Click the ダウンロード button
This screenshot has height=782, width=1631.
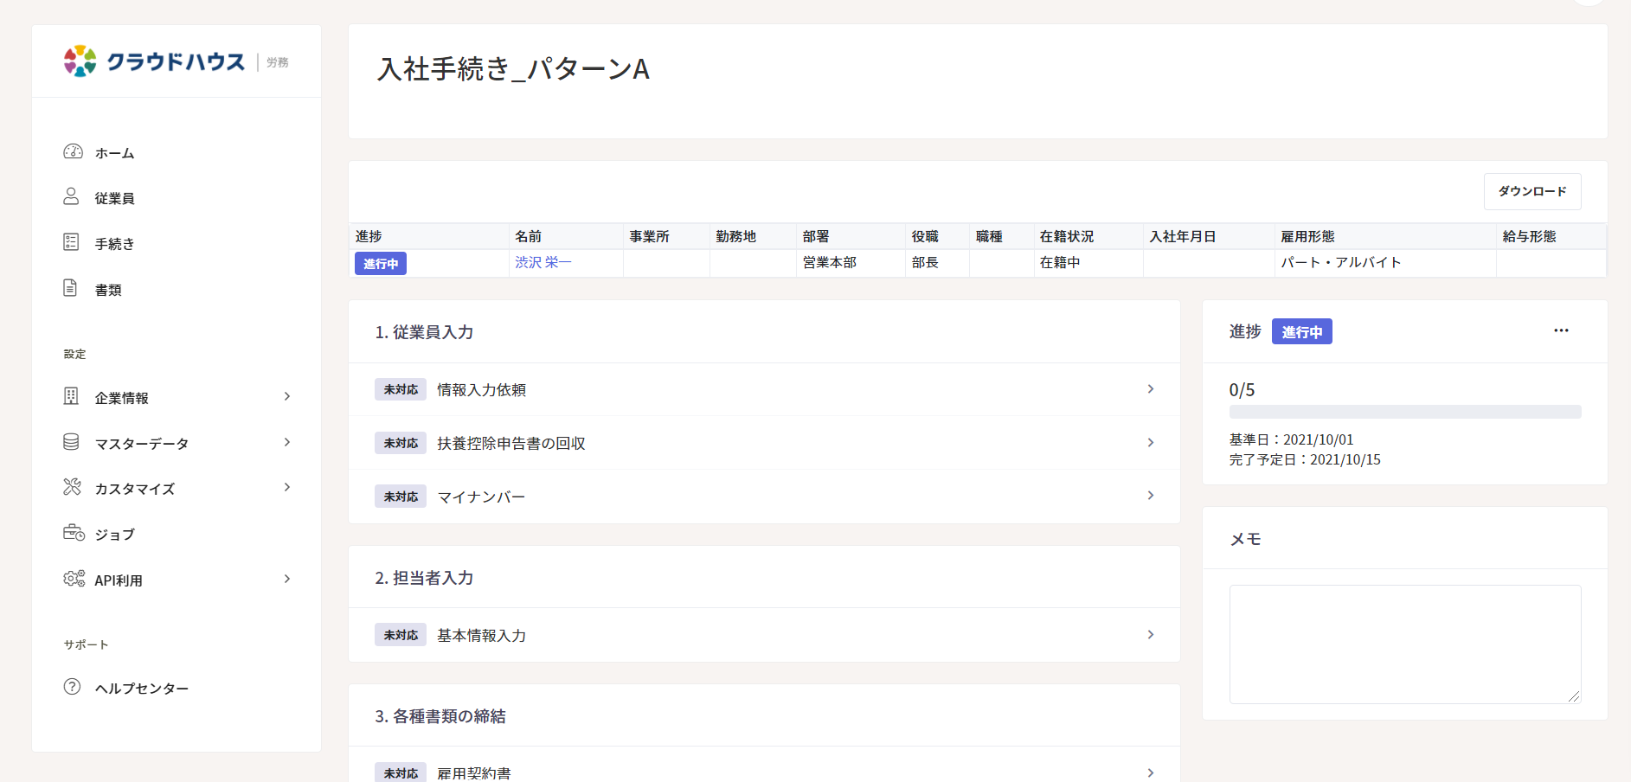tap(1532, 191)
